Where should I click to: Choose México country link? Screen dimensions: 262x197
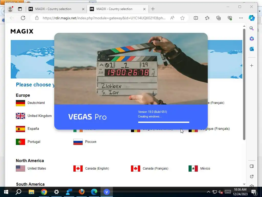click(205, 169)
